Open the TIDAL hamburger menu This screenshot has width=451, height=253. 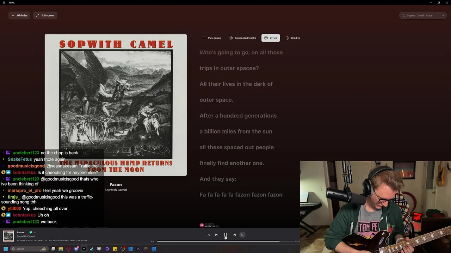[4, 2]
